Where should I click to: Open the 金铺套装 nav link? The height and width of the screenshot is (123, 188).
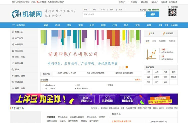174,25
